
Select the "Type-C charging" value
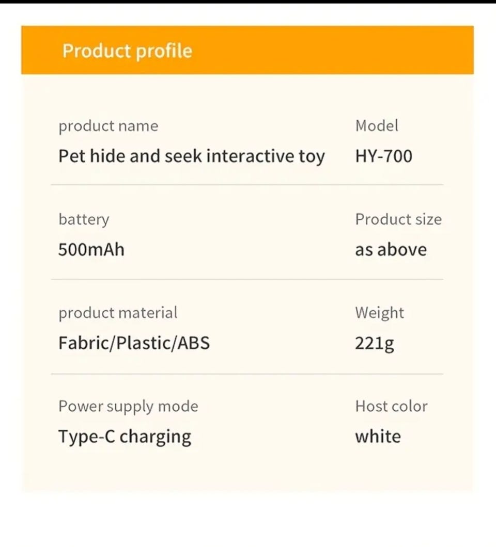[125, 437]
